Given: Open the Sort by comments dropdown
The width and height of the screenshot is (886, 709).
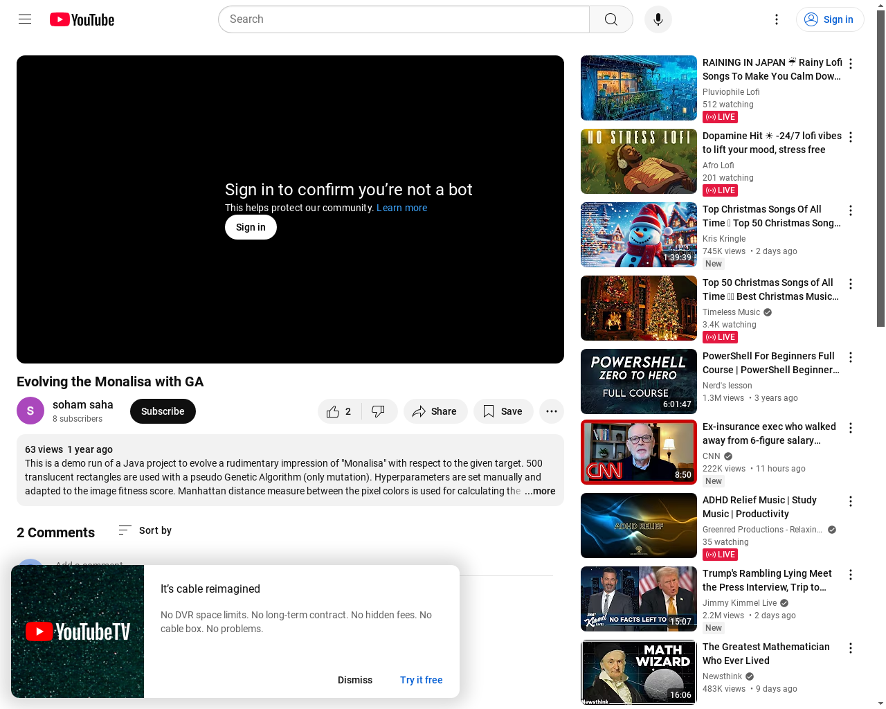Looking at the screenshot, I should (x=145, y=530).
